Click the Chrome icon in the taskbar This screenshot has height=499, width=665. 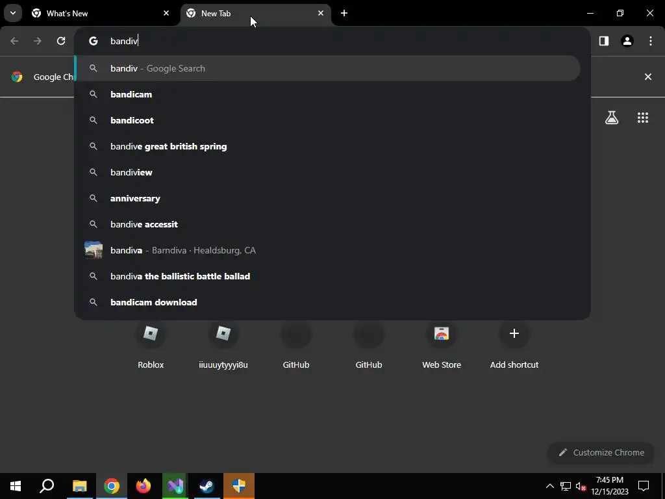[x=112, y=486]
